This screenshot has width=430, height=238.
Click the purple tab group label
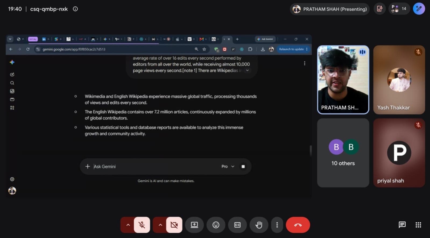(x=33, y=39)
